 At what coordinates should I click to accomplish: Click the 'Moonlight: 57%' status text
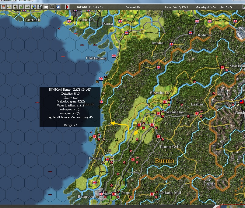pos(206,7)
